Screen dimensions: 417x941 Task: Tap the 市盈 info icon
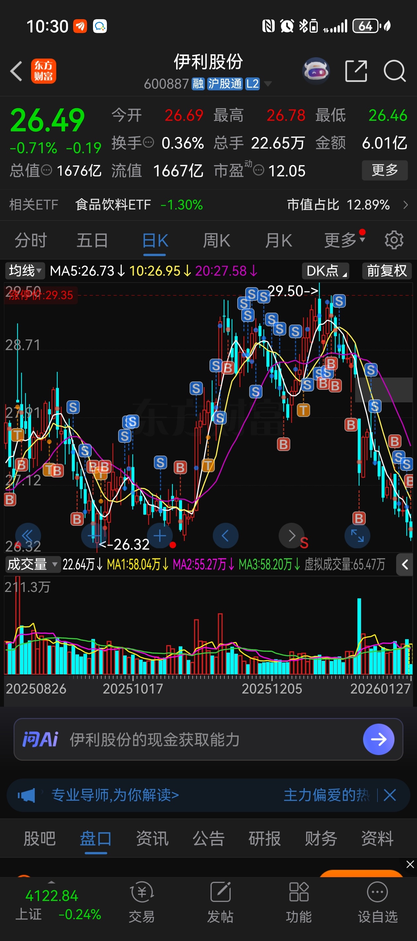[259, 170]
